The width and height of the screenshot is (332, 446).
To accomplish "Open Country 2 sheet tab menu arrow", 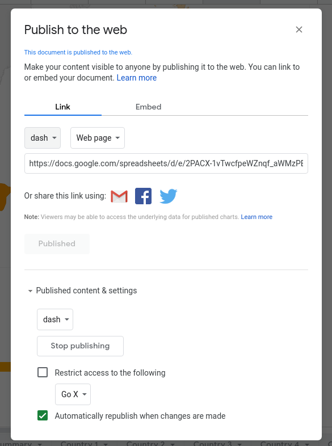I will click(x=173, y=444).
